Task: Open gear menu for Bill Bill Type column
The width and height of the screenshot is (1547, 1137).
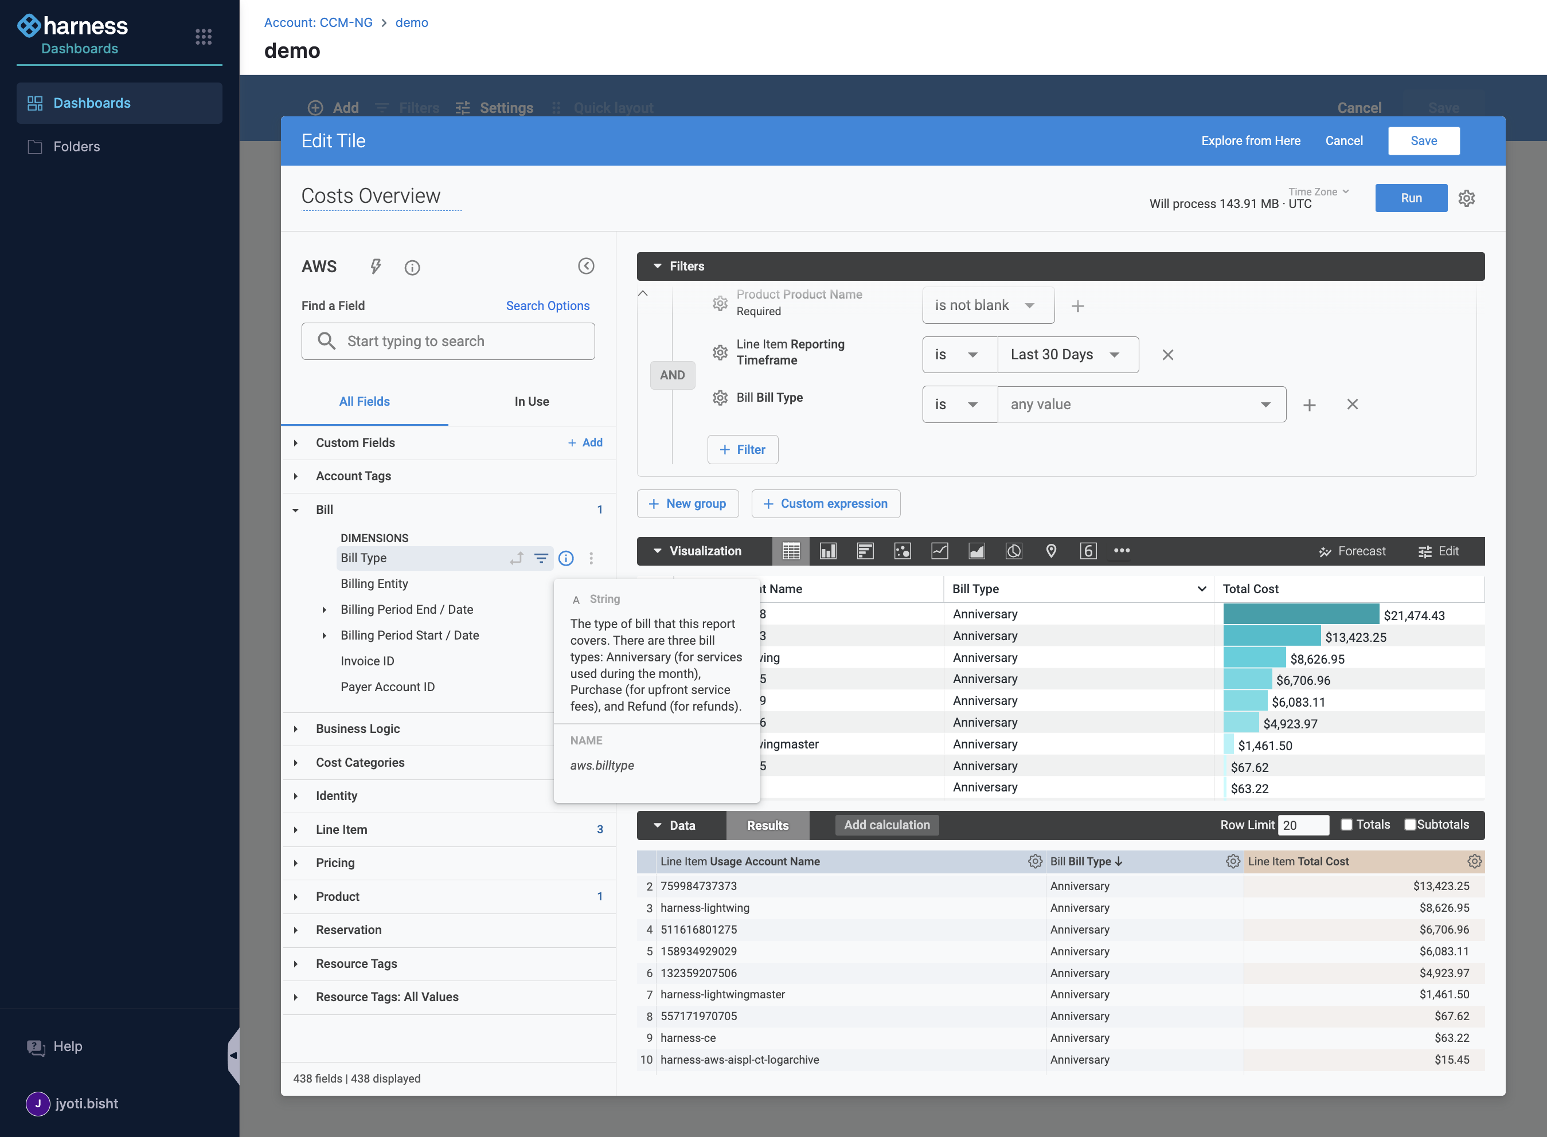Action: 1233,862
